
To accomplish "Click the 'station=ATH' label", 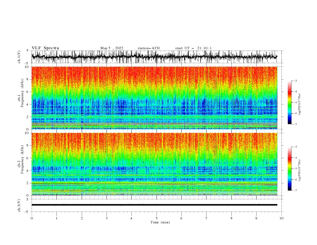I will [x=148, y=48].
